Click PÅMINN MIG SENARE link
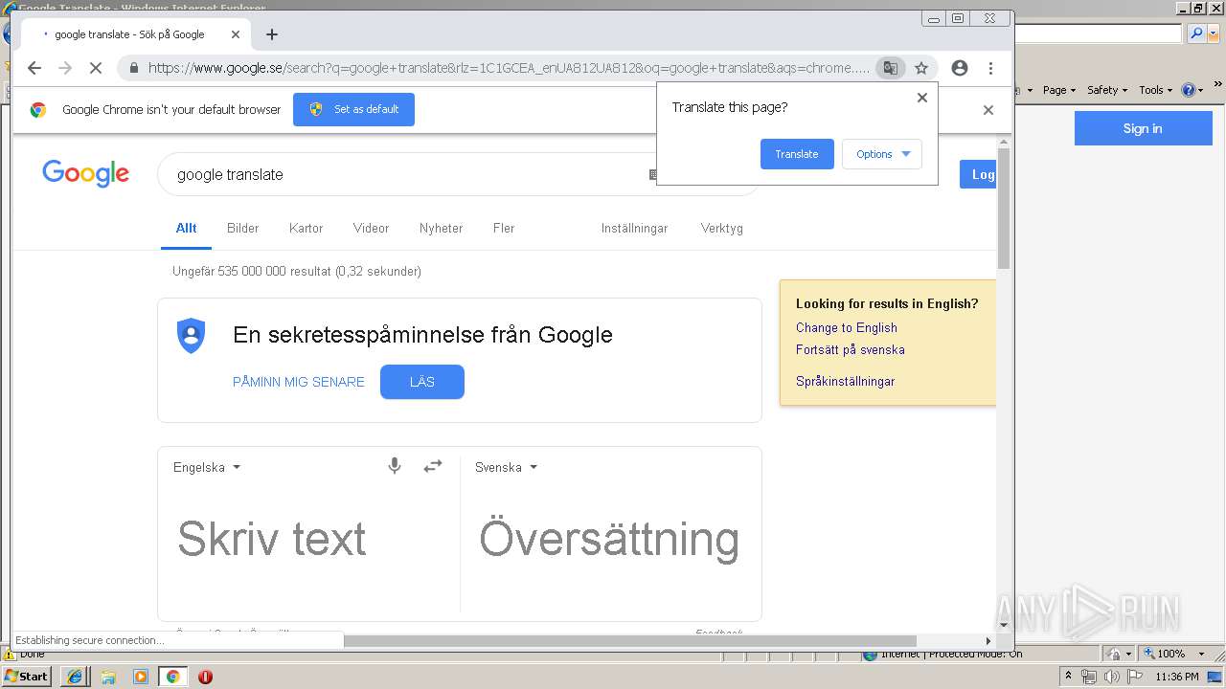Image resolution: width=1226 pixels, height=689 pixels. coord(299,382)
